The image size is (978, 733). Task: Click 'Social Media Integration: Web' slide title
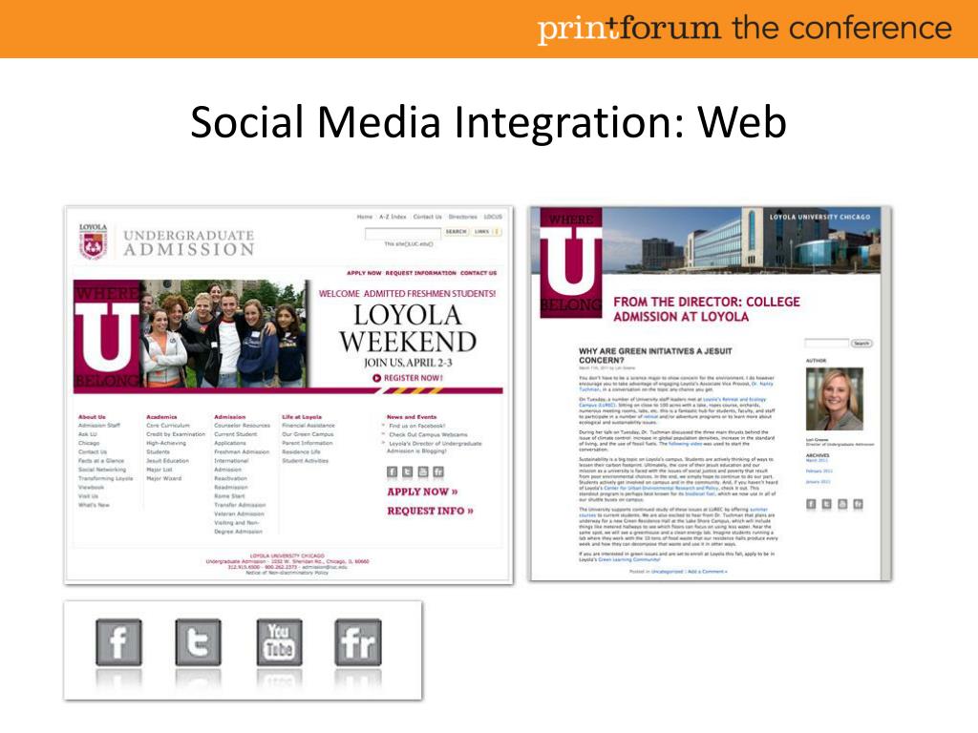[x=488, y=121]
